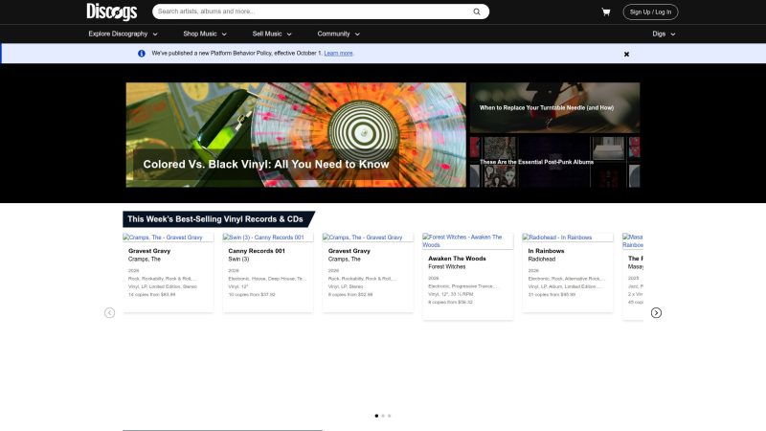Dismiss the Platform Behavior Policy banner
Viewport: 766px width, 431px height.
click(x=626, y=55)
